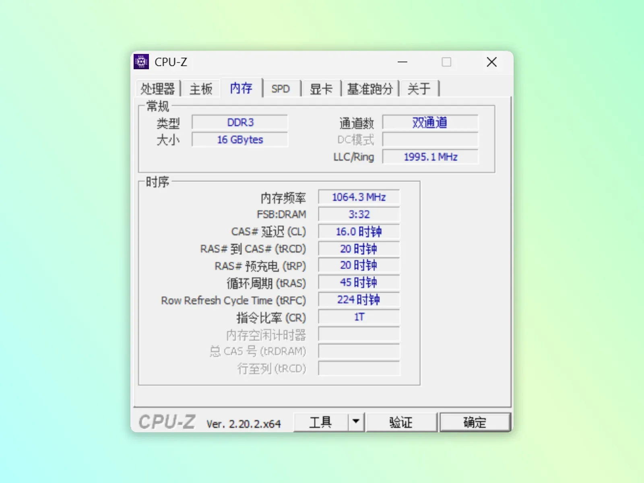Click the 16.0 时钟 CAS latency value

[x=359, y=232]
